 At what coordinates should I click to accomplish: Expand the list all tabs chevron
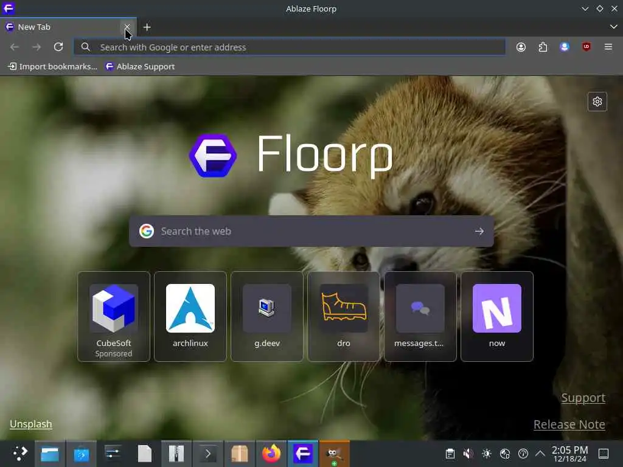click(613, 27)
